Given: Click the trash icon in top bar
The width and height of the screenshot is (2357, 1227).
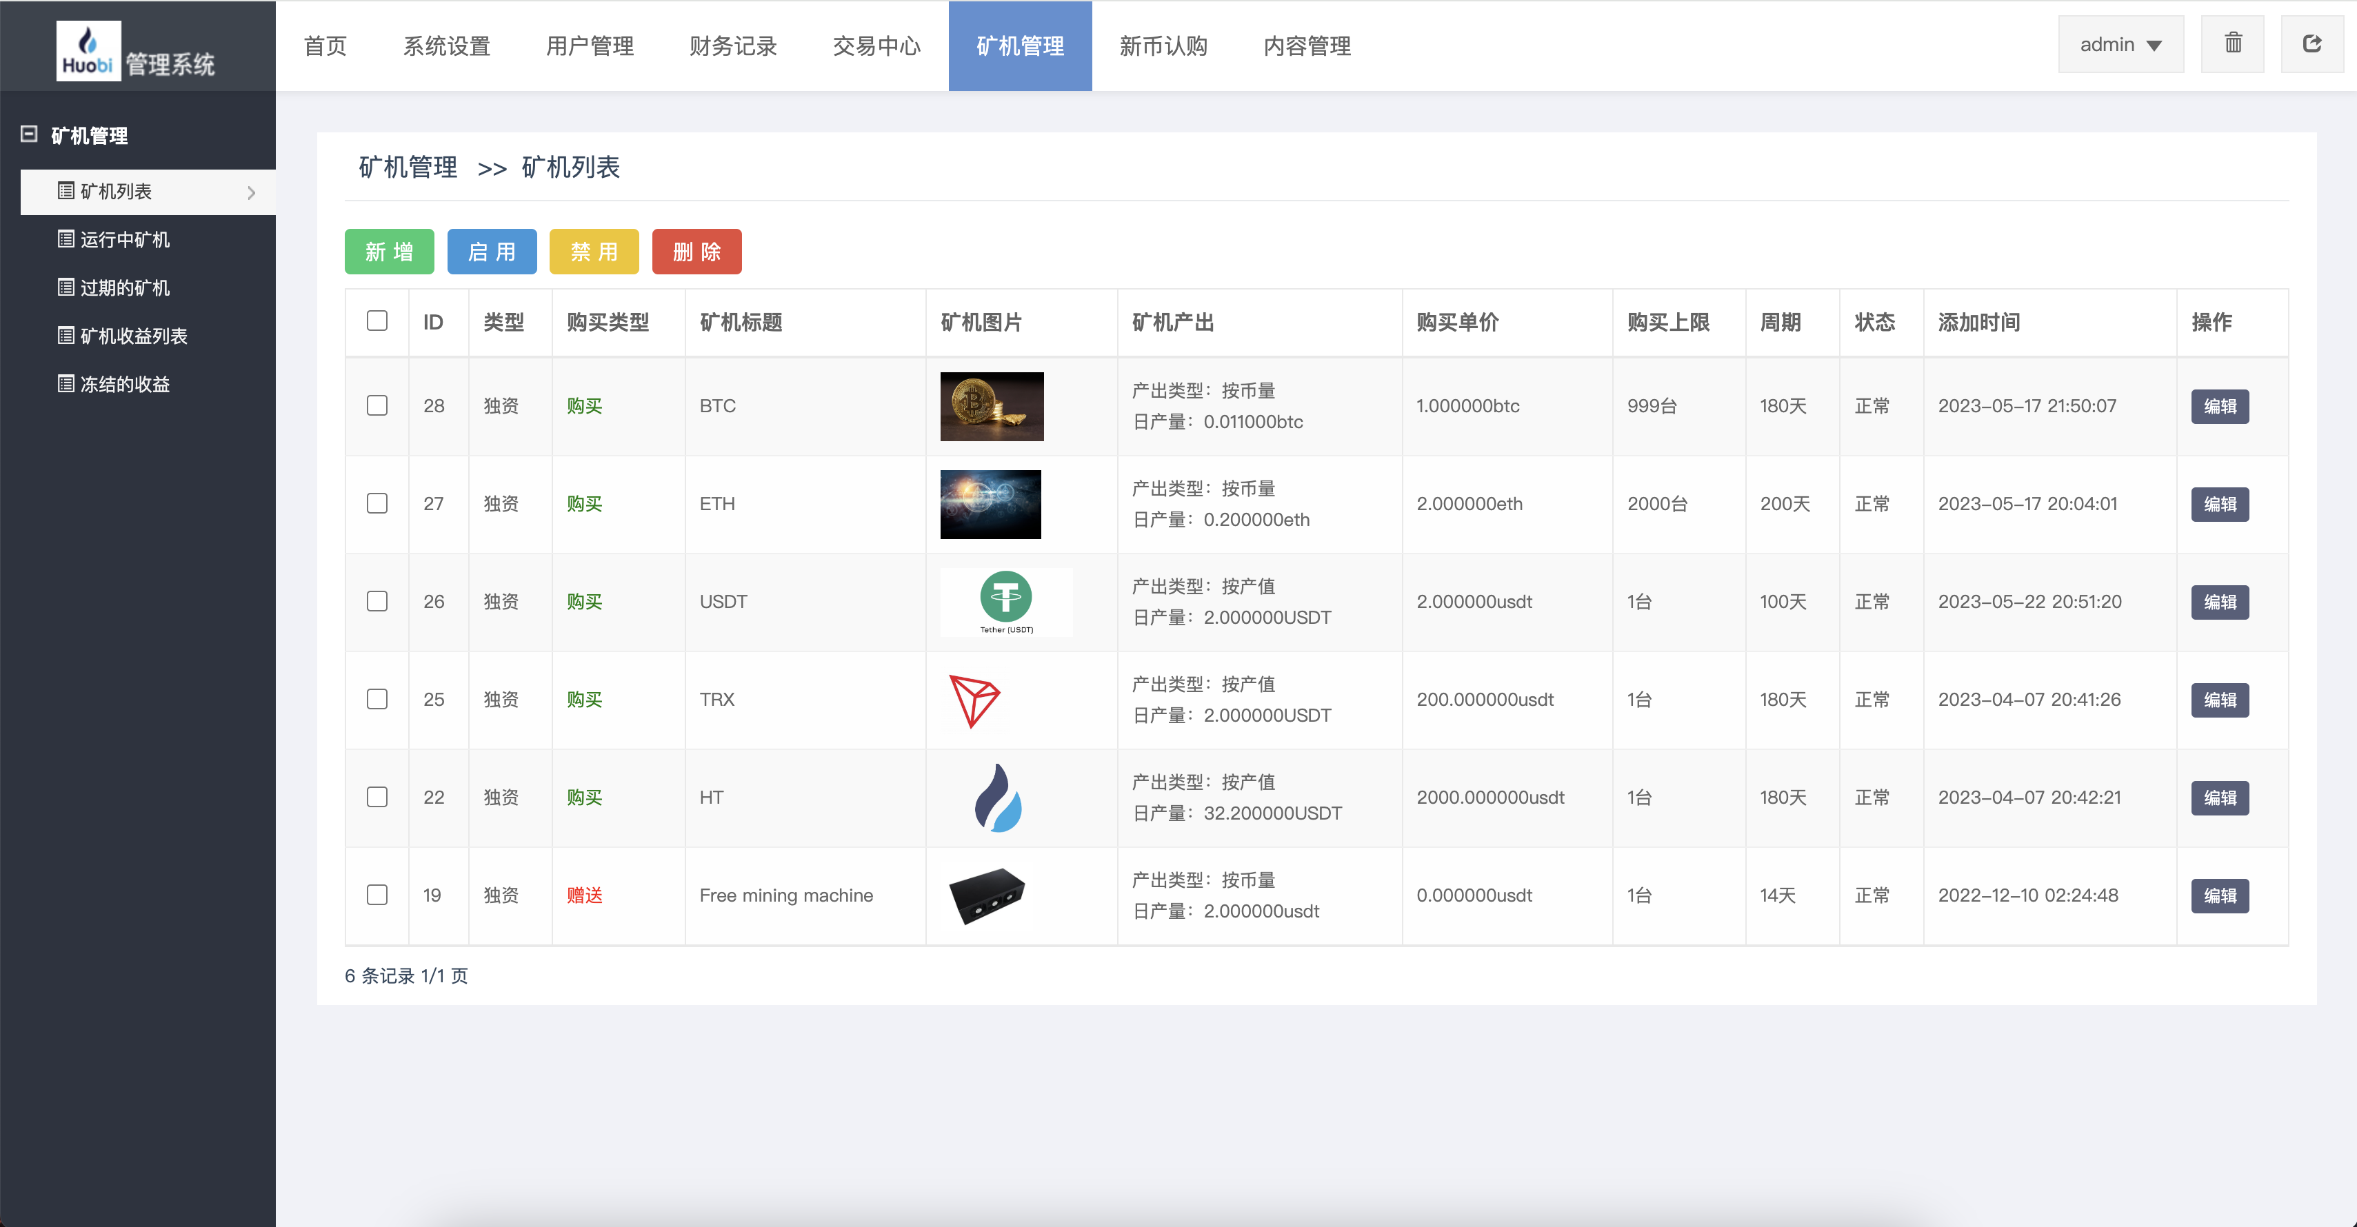Looking at the screenshot, I should tap(2233, 44).
